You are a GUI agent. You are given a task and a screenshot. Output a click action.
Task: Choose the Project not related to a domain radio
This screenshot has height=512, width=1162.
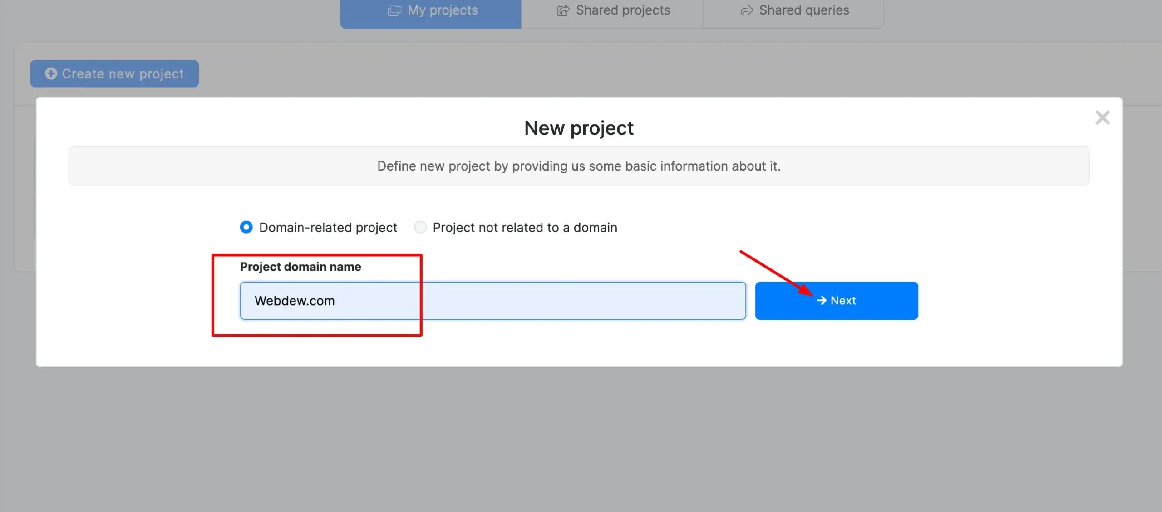click(420, 227)
